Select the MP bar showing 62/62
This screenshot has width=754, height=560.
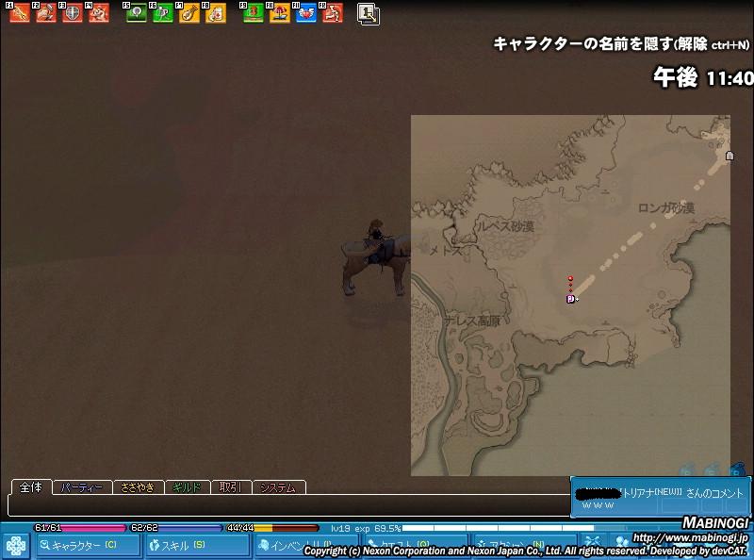click(176, 528)
